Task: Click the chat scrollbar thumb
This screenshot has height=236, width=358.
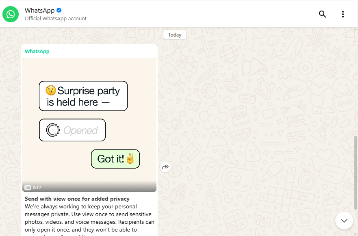Action: click(356, 173)
